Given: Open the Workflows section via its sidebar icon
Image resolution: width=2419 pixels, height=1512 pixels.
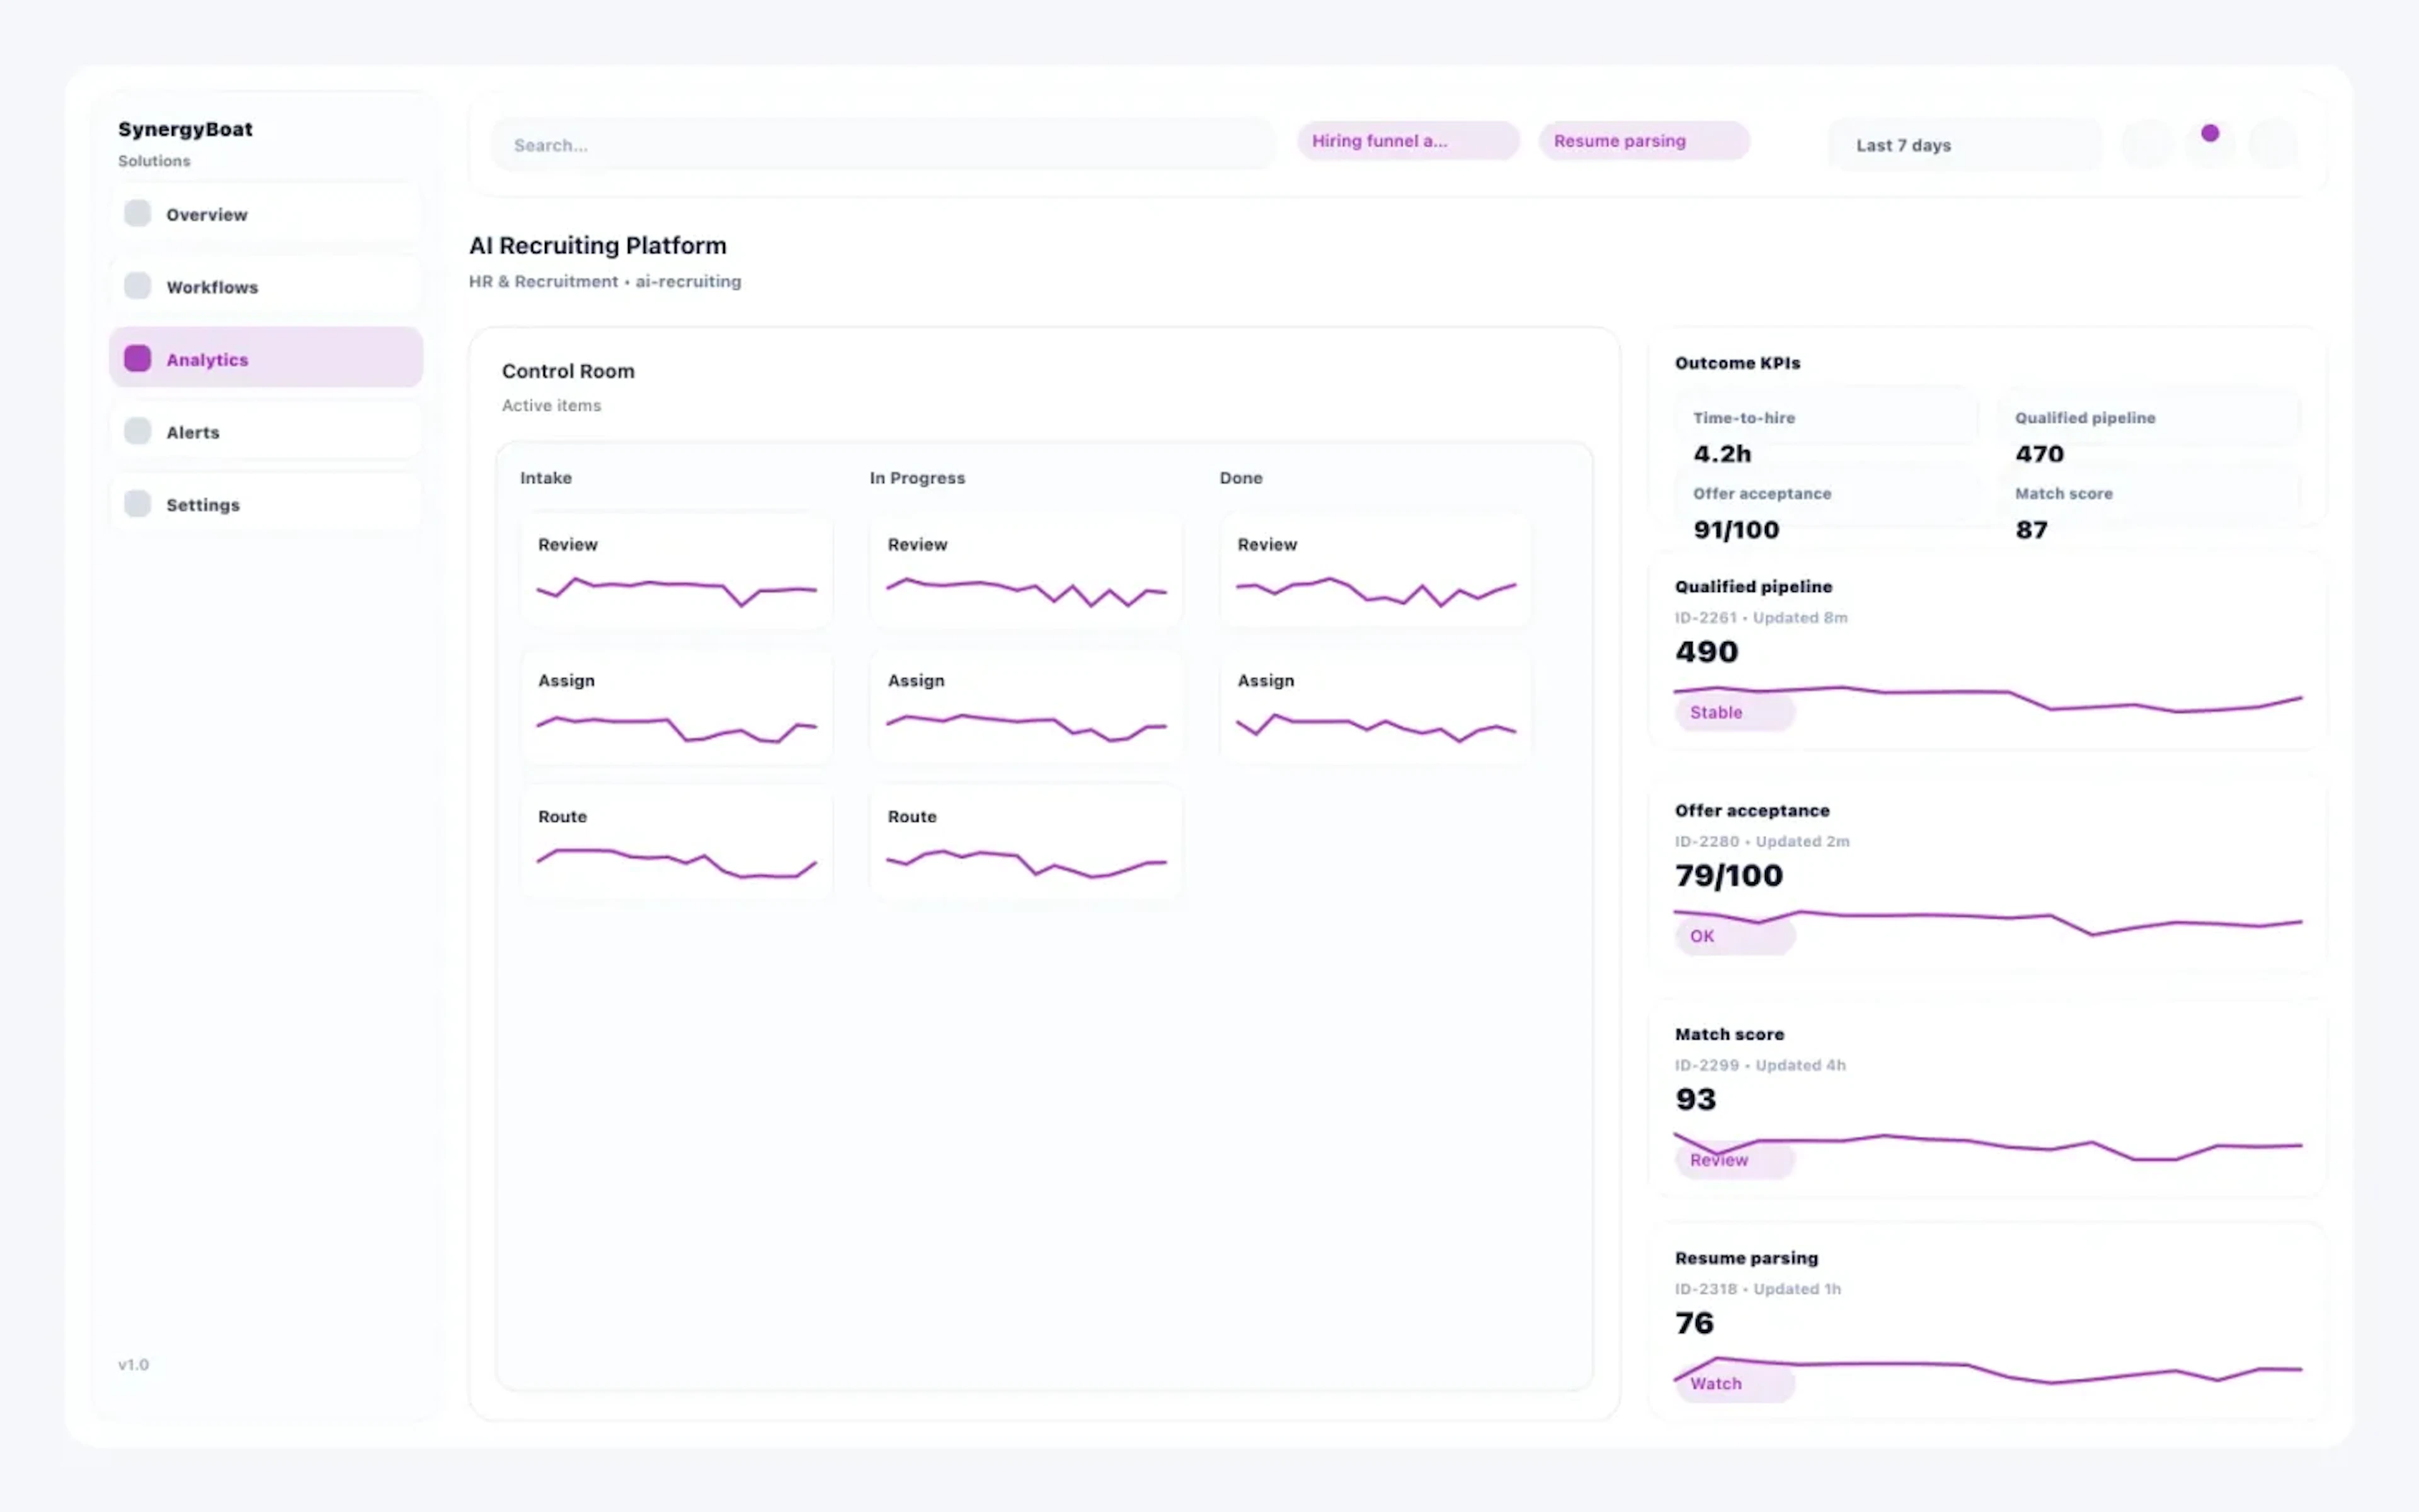Looking at the screenshot, I should click(137, 286).
